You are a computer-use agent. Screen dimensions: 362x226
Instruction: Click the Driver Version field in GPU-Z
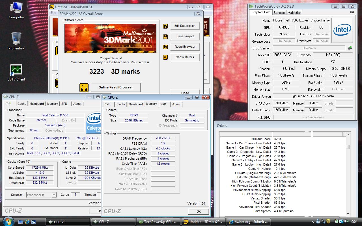313,96
